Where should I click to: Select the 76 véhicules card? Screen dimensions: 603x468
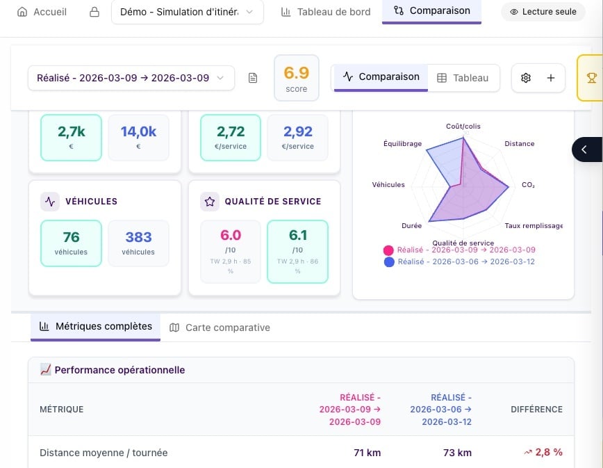tap(71, 243)
